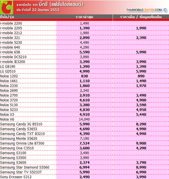Click the latest price 14,040 for Nokia X6
This screenshot has height=179, width=169.
coord(84,119)
